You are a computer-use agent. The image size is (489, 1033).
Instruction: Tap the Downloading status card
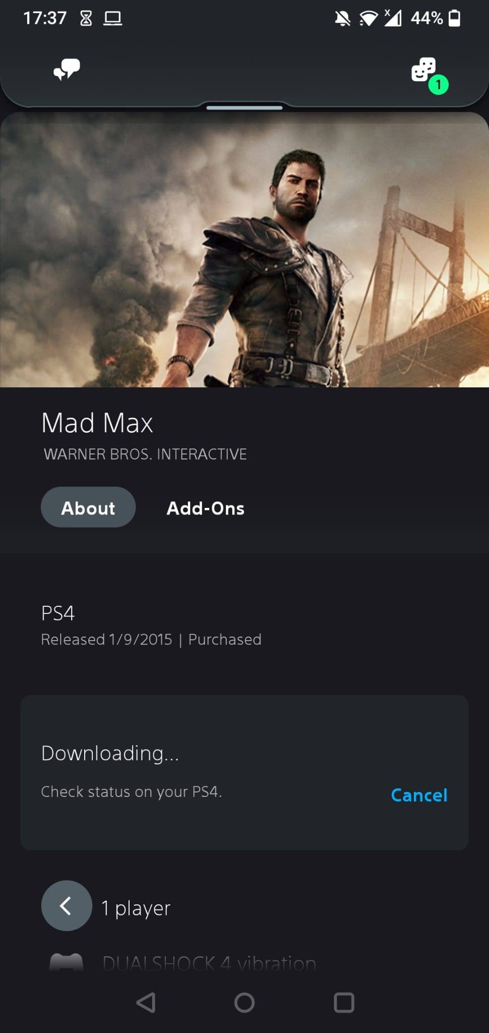(x=244, y=773)
